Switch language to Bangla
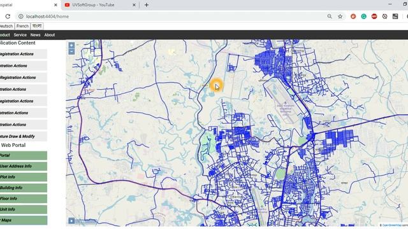Image resolution: width=408 pixels, height=229 pixels. [37, 26]
